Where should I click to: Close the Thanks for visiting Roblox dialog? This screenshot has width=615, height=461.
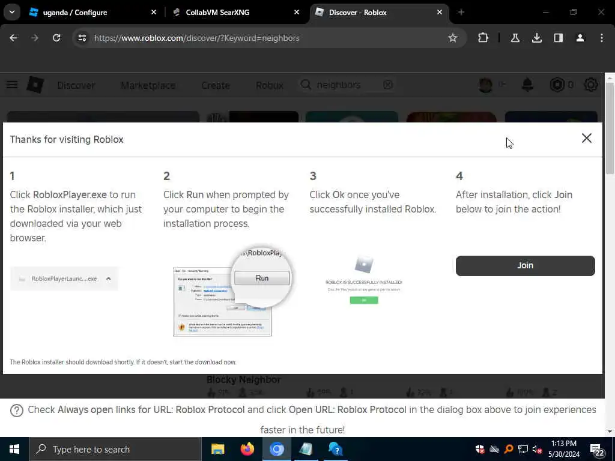click(x=586, y=138)
